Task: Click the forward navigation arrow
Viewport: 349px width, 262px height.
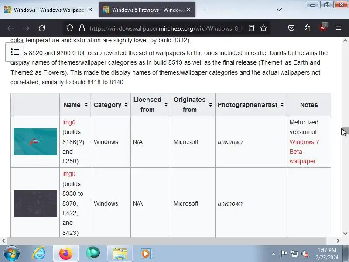Action: point(26,28)
